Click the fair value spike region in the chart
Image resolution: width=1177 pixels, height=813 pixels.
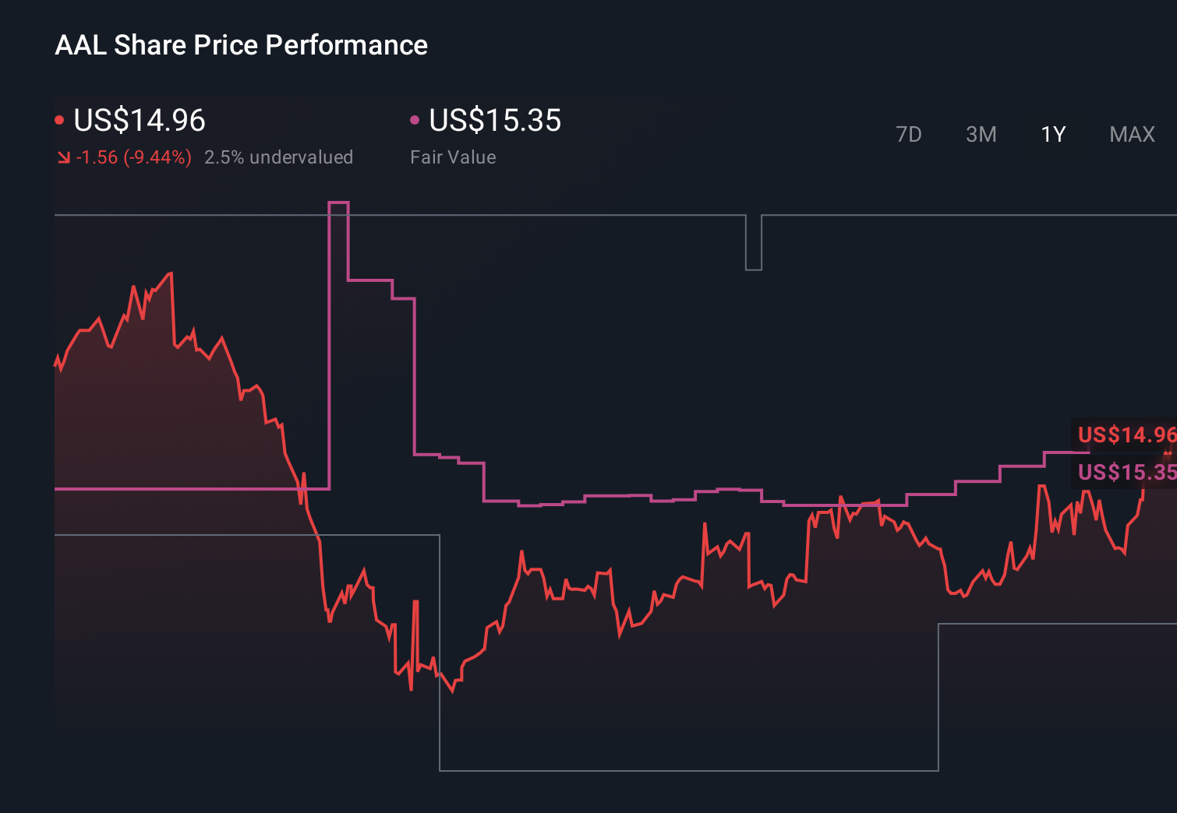(338, 234)
